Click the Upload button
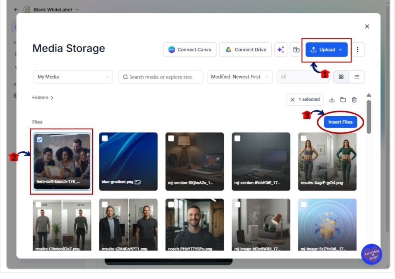This screenshot has height=279, width=395. point(326,50)
